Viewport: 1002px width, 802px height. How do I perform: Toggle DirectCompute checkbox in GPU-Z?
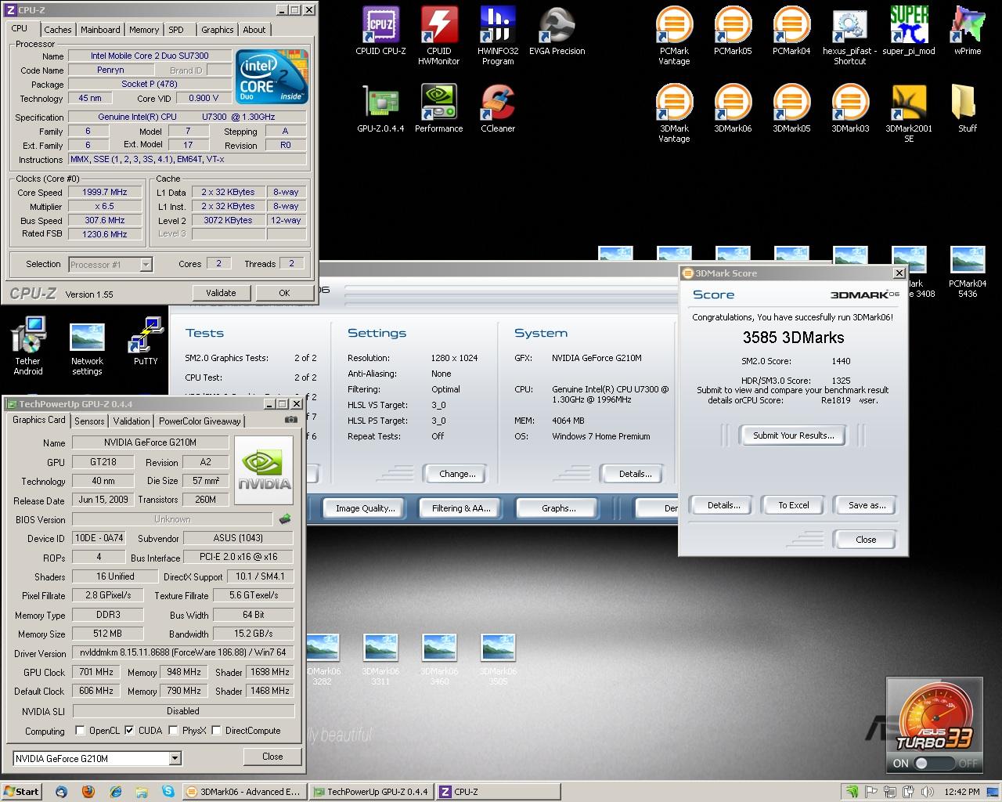click(217, 731)
